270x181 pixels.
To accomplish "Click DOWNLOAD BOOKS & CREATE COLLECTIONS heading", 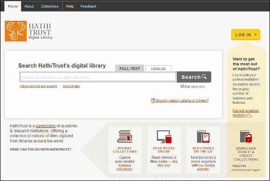I will point(246,154).
